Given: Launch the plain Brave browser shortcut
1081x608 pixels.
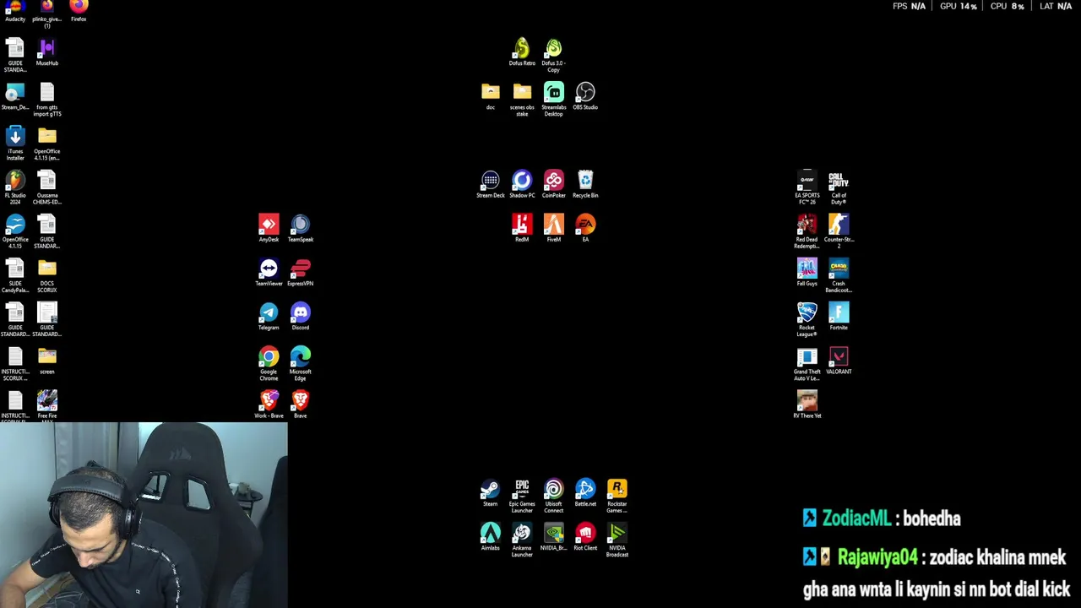Looking at the screenshot, I should pyautogui.click(x=301, y=404).
